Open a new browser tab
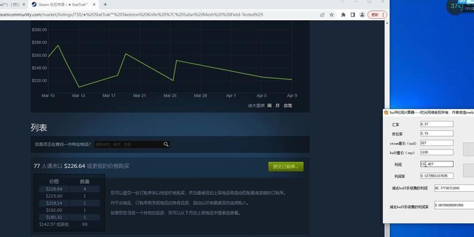 (105, 5)
